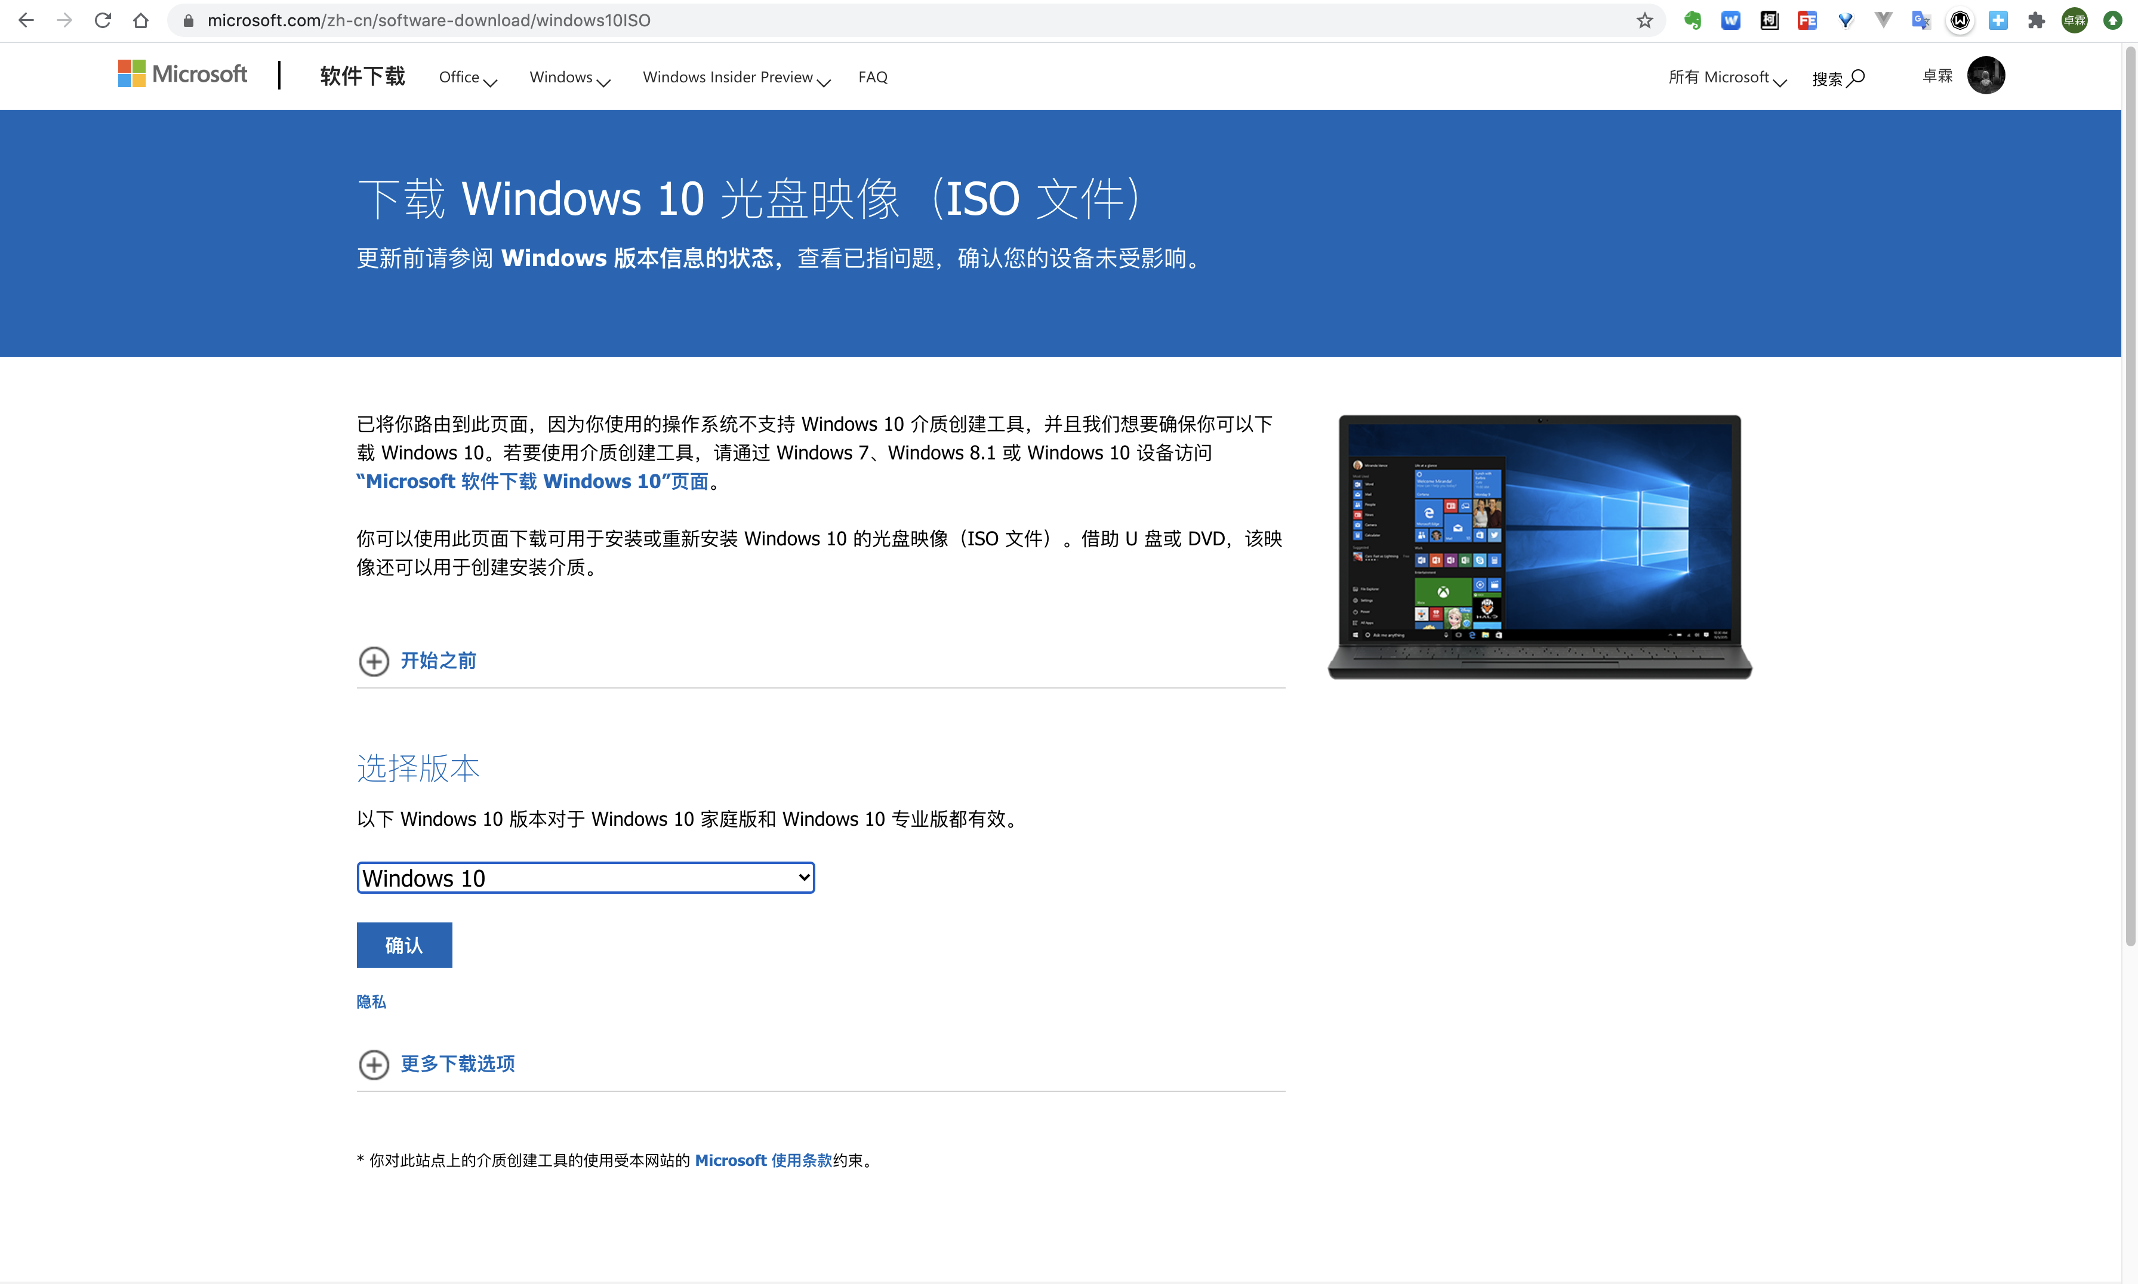Go to the FAQ page
This screenshot has width=2138, height=1284.
(873, 77)
